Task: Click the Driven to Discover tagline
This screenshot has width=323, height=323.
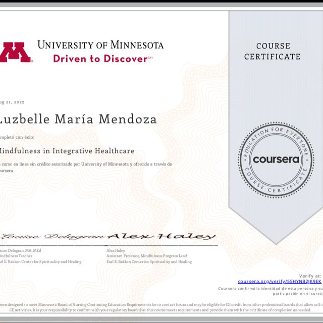Action: point(103,59)
